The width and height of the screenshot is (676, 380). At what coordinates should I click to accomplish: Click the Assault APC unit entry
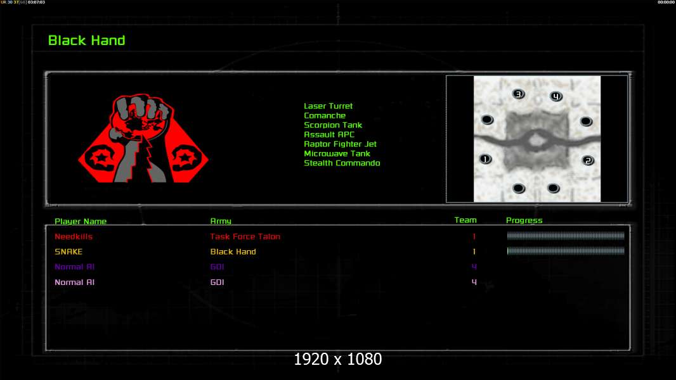(329, 134)
